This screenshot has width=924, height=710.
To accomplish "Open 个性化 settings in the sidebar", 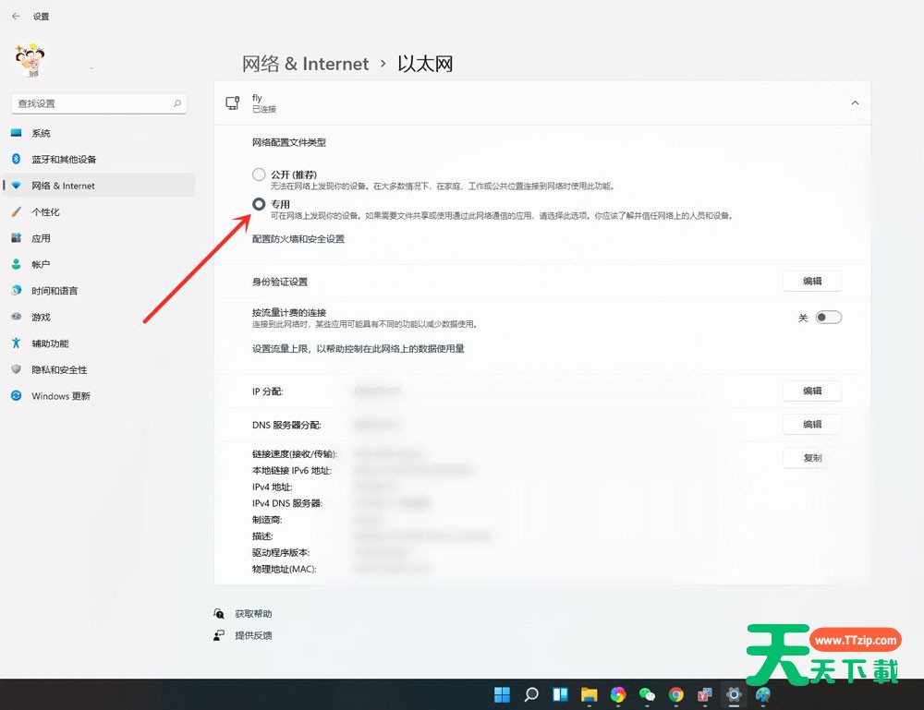I will [x=45, y=211].
